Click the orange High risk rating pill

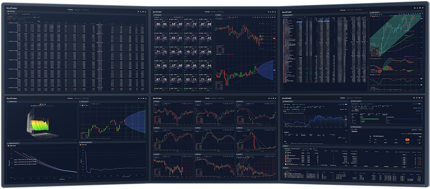408,139
